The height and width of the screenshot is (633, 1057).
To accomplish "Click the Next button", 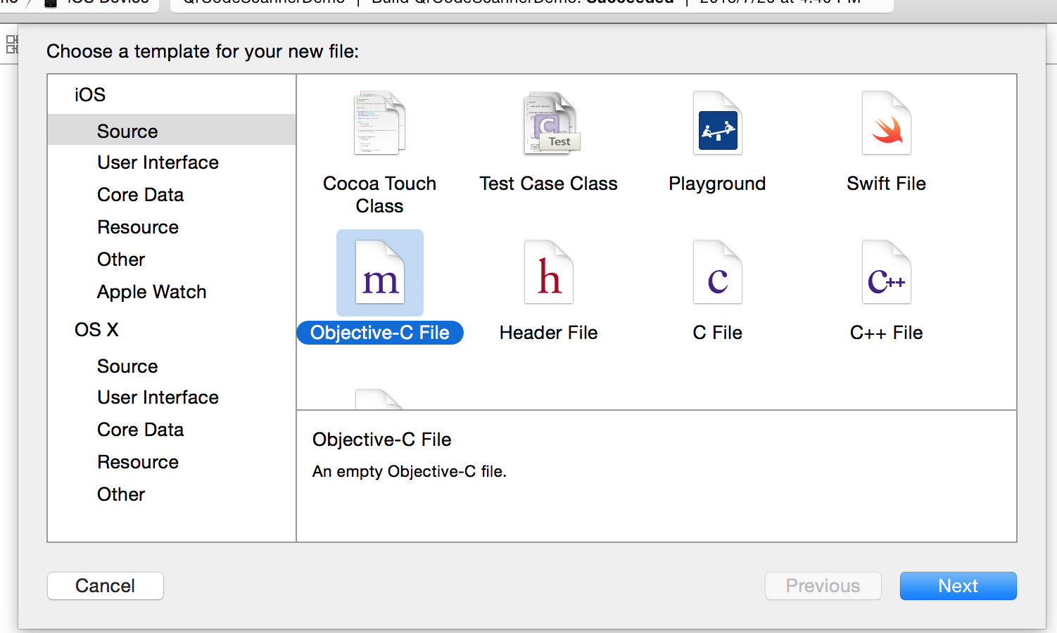I will point(958,586).
